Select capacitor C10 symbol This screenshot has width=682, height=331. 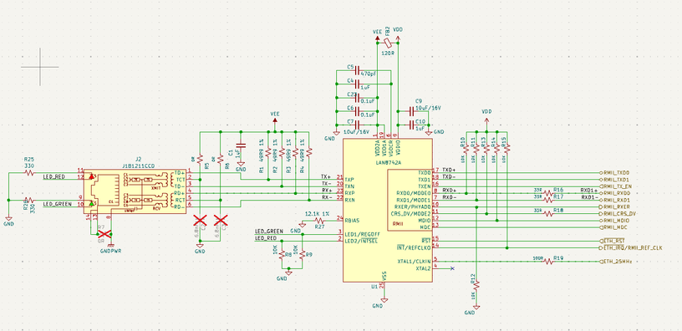click(x=412, y=125)
